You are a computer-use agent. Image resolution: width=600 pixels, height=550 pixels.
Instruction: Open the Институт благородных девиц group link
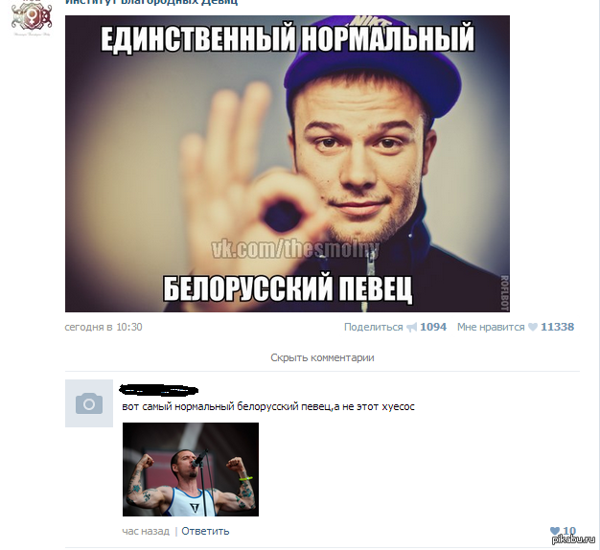(151, 2)
